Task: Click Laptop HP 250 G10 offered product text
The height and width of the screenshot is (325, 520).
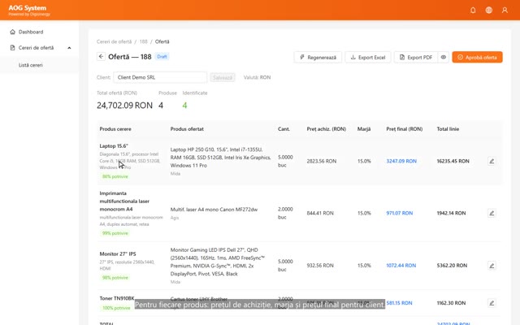Action: (x=220, y=158)
